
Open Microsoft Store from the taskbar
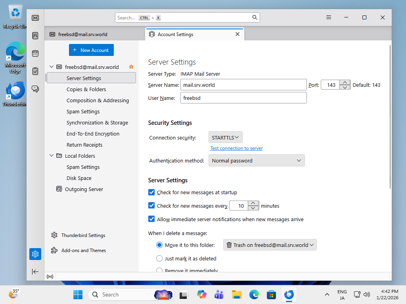(271, 294)
